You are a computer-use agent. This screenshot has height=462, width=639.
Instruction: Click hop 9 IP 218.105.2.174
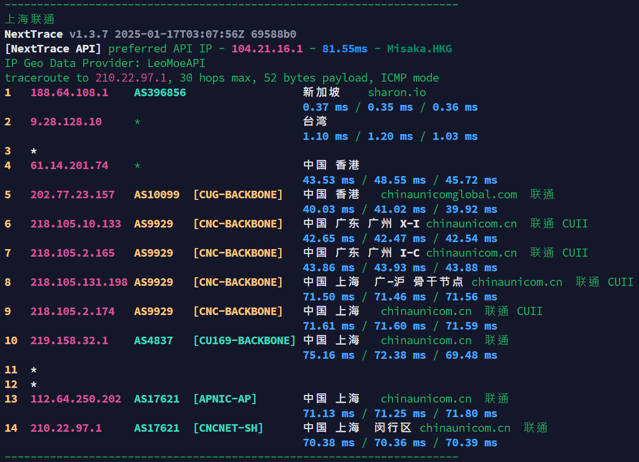click(72, 312)
